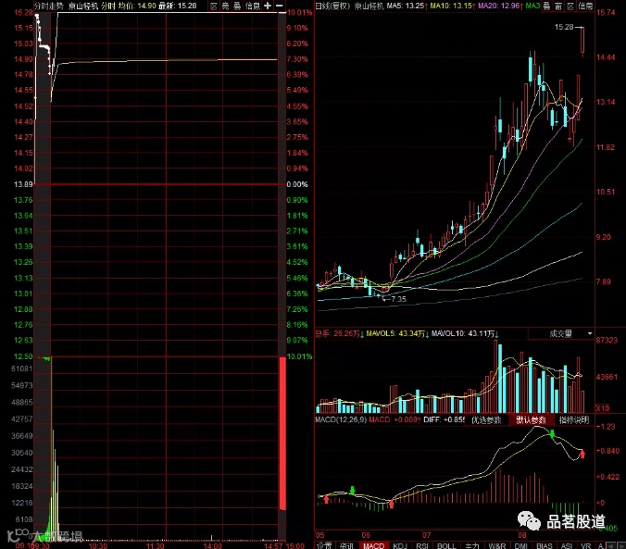
Task: Click the 15.28 high price label on K-line
Action: tap(564, 27)
